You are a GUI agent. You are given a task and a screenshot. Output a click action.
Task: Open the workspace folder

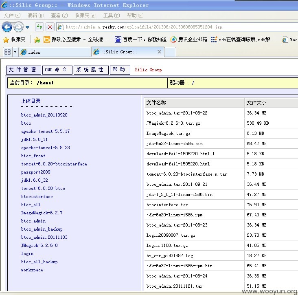tap(32, 270)
